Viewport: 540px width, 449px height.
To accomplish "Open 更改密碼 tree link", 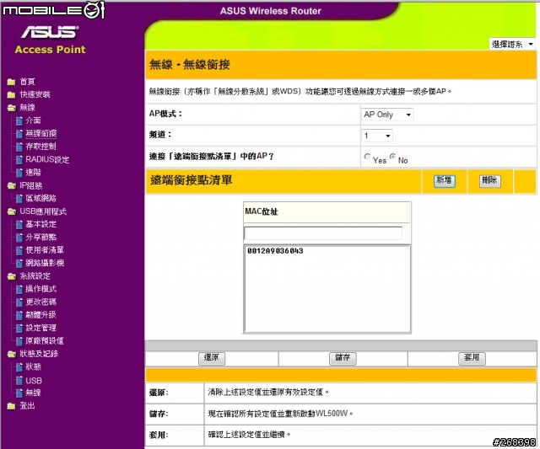I will 40,302.
